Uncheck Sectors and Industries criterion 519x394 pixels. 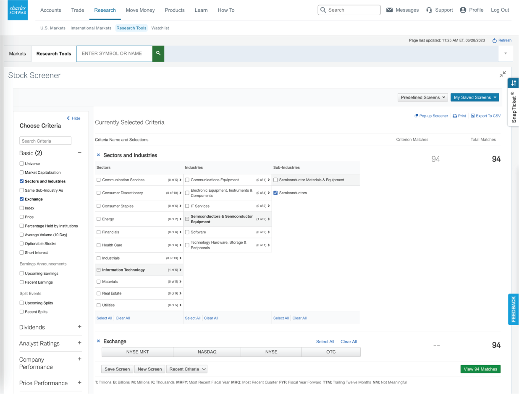21,181
